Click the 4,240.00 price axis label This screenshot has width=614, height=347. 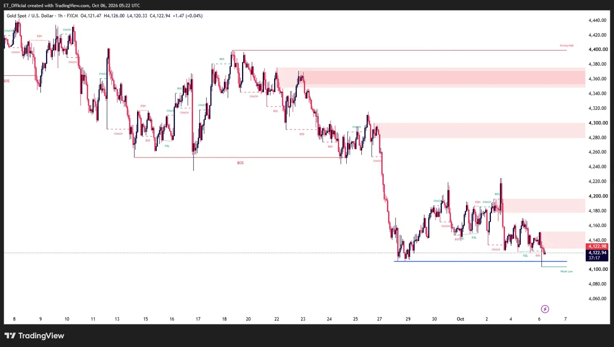pos(597,167)
